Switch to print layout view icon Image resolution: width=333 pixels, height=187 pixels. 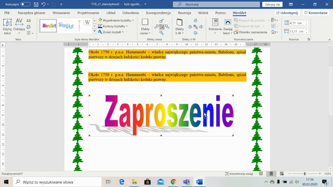pyautogui.click(x=271, y=174)
